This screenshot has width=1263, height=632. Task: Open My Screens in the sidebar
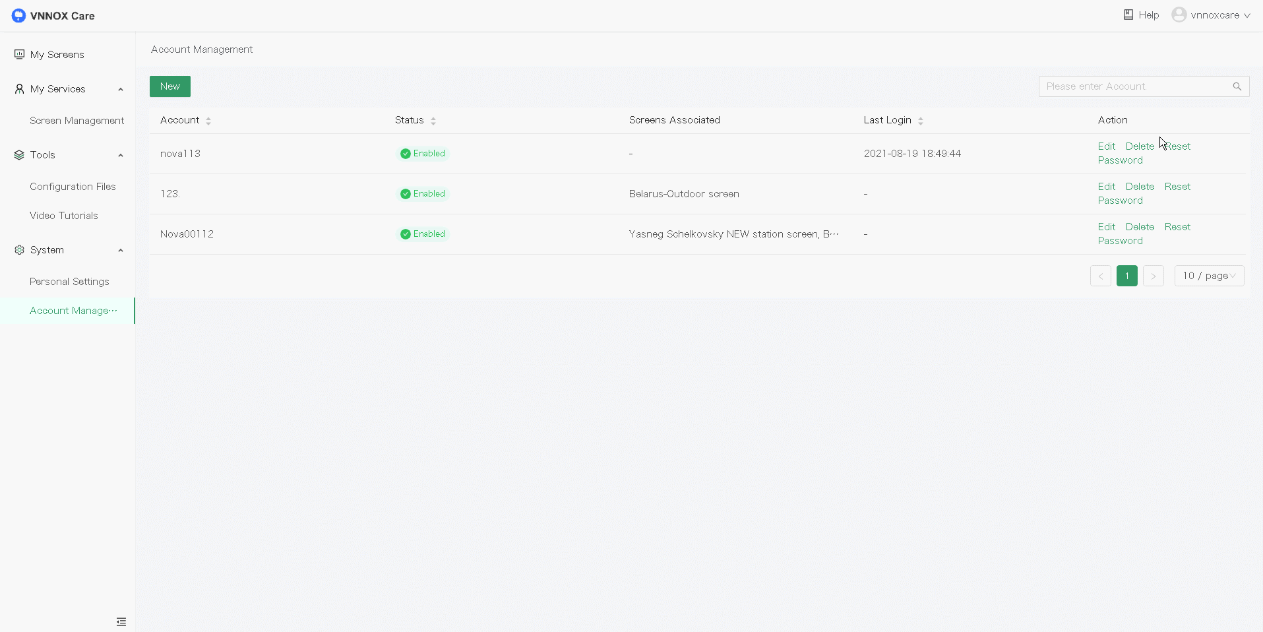coord(57,55)
